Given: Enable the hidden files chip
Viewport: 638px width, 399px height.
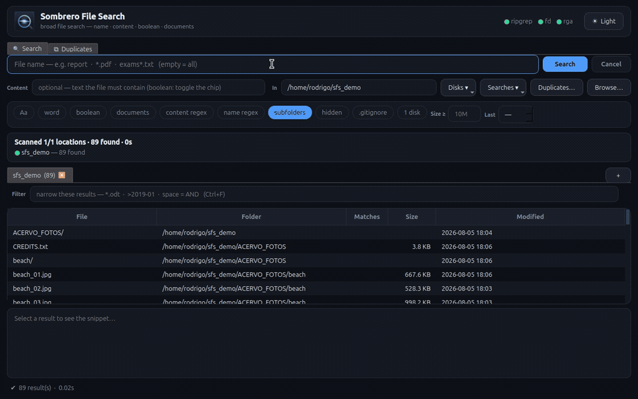Looking at the screenshot, I should click(332, 112).
